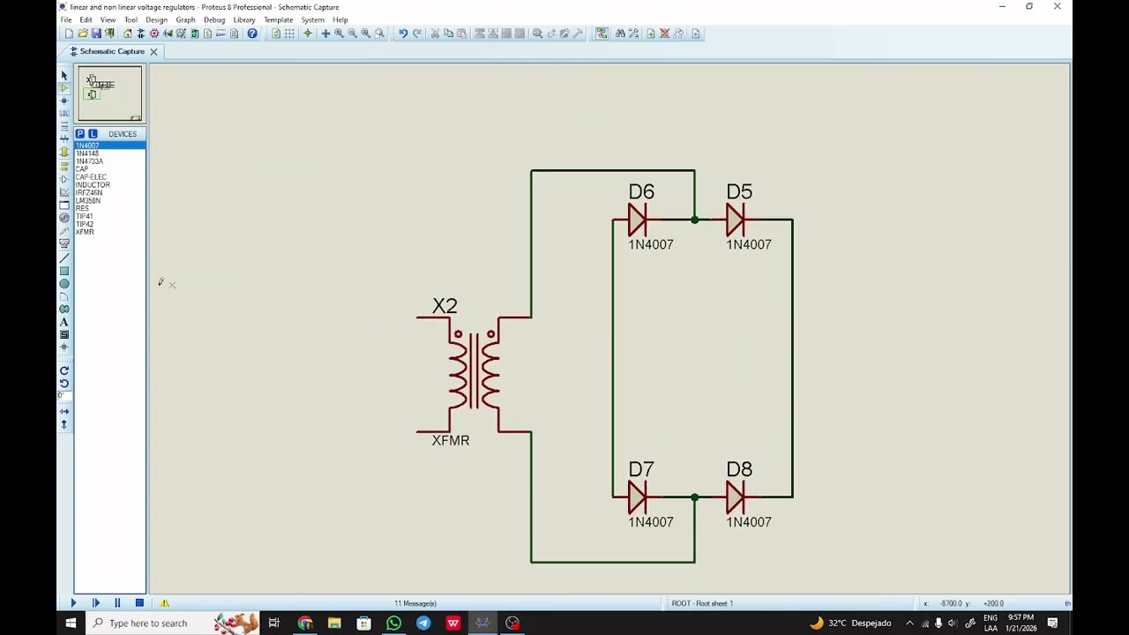The height and width of the screenshot is (635, 1129).
Task: Click the rotation angle input field
Action: click(64, 396)
